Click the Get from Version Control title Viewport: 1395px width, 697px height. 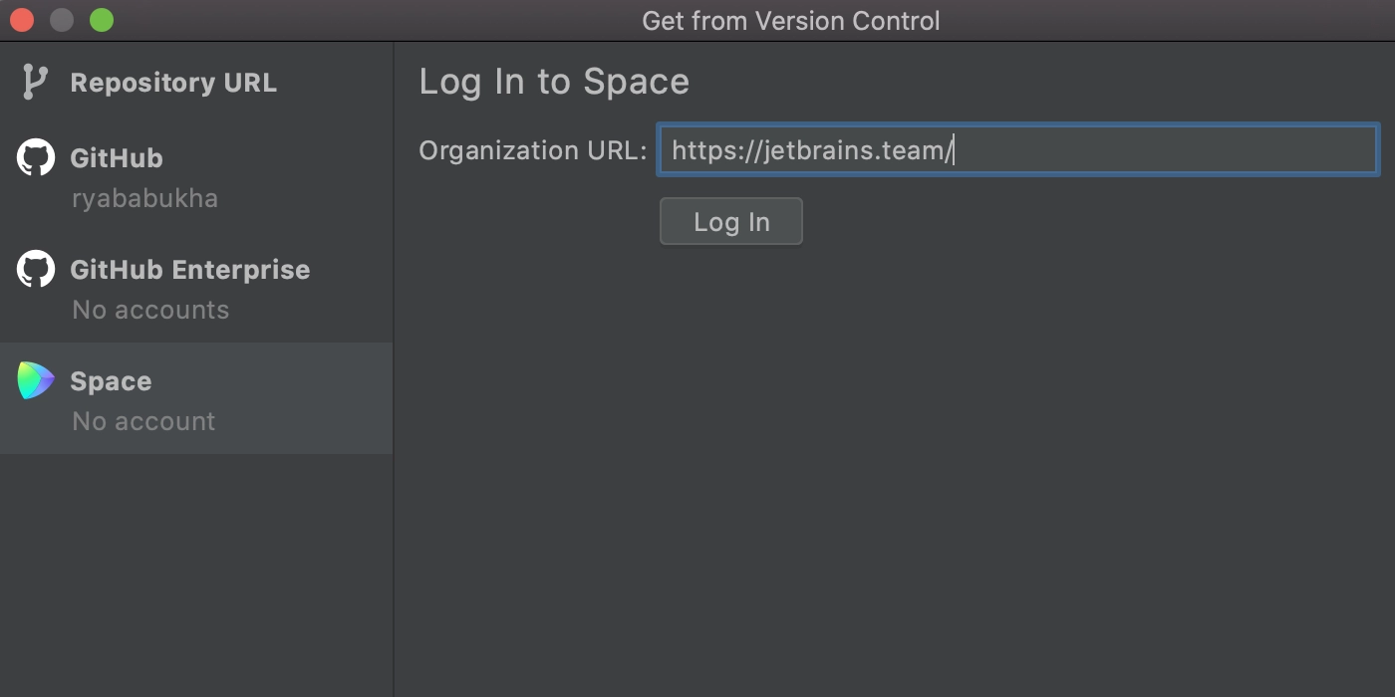[x=791, y=21]
